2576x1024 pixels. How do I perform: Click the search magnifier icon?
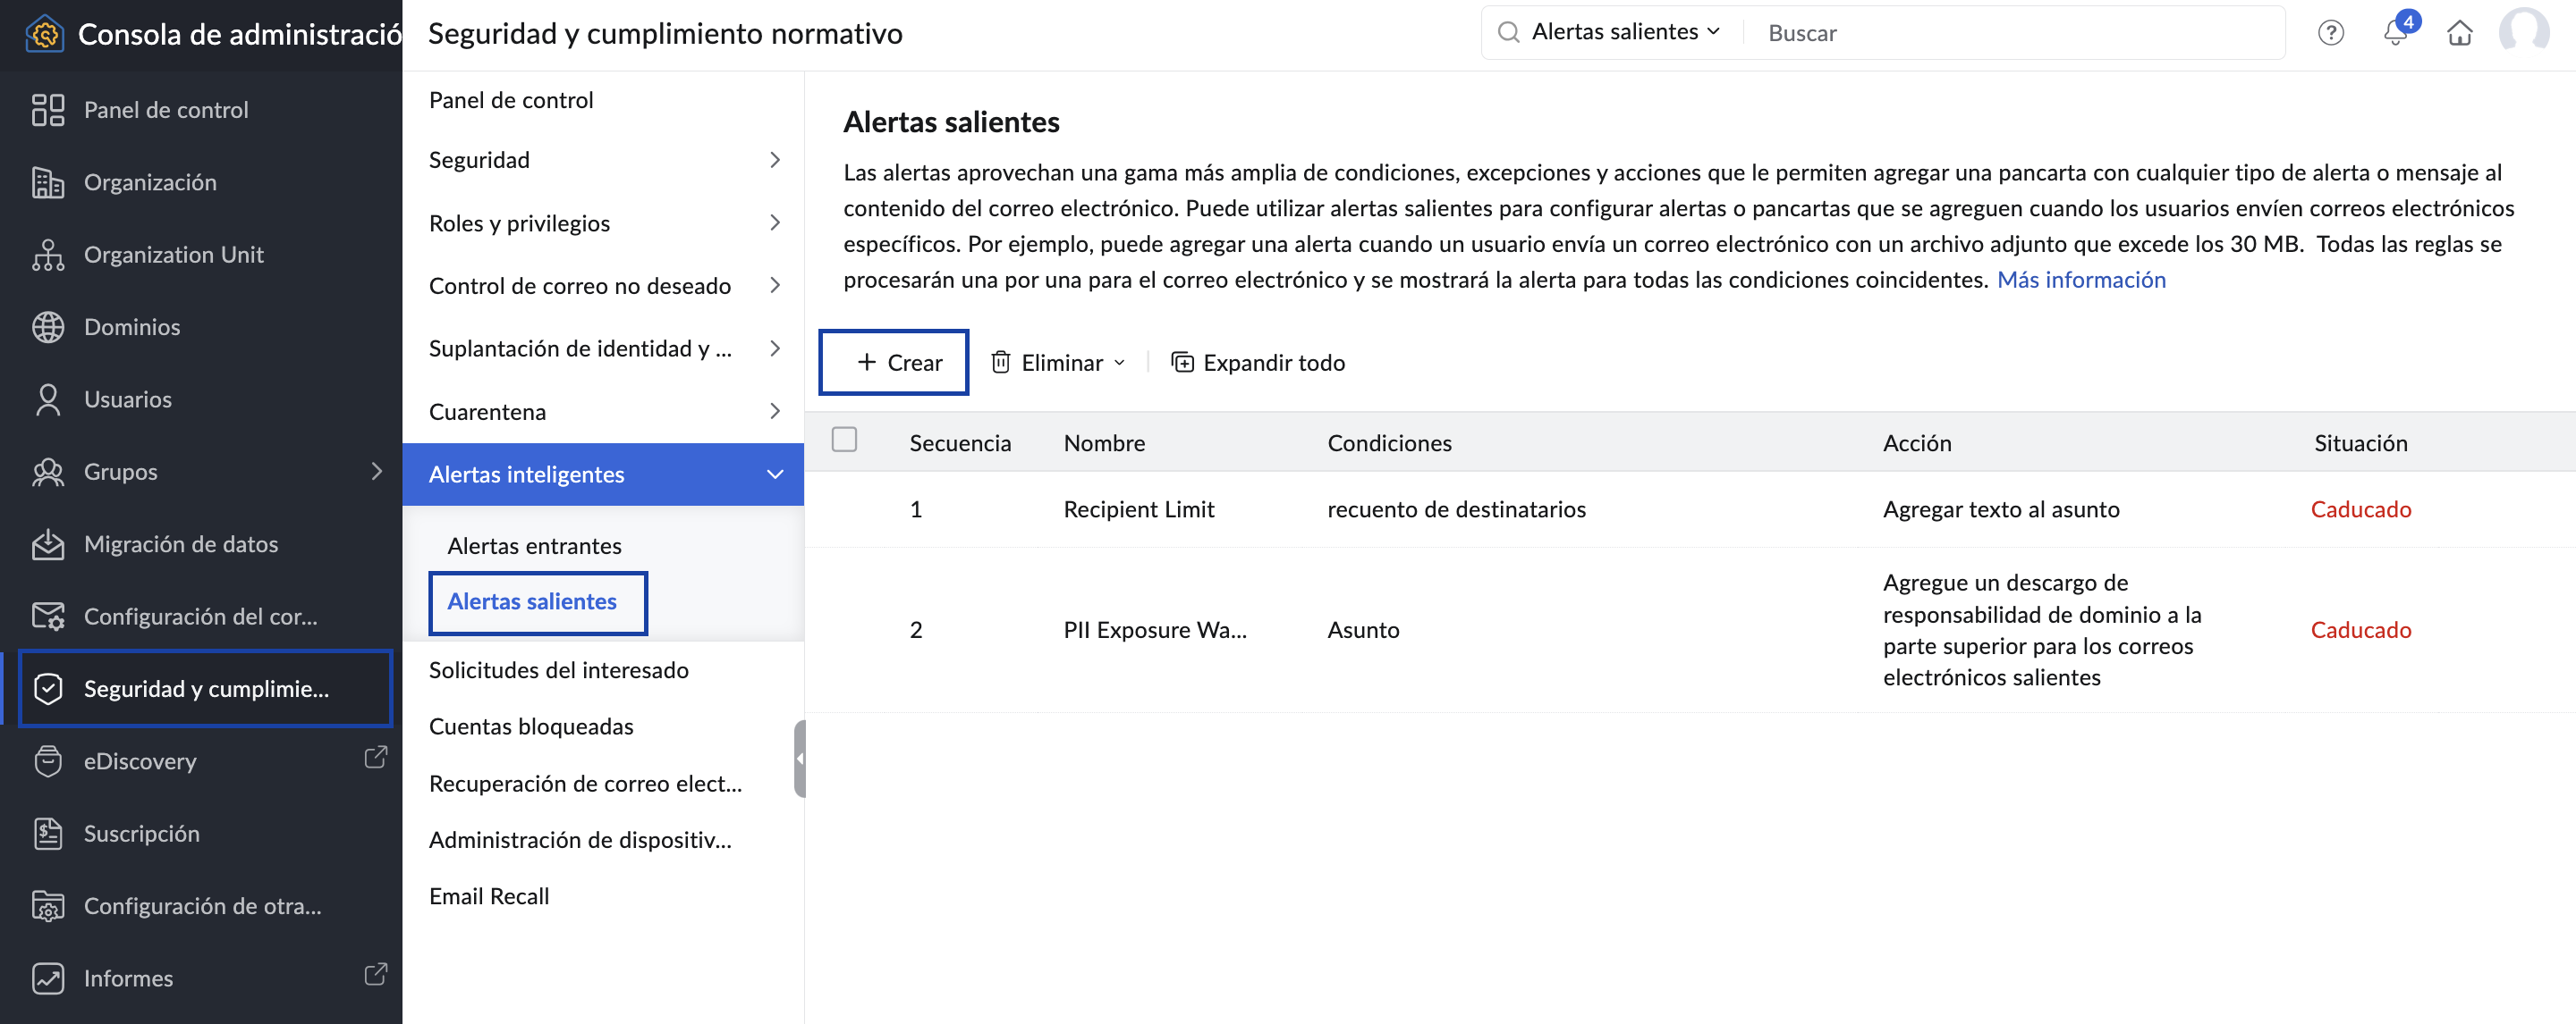[x=1508, y=33]
